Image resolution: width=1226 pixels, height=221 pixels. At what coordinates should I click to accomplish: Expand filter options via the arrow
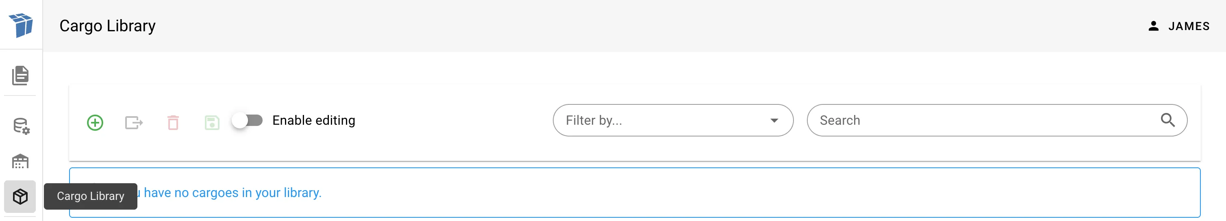coord(774,120)
